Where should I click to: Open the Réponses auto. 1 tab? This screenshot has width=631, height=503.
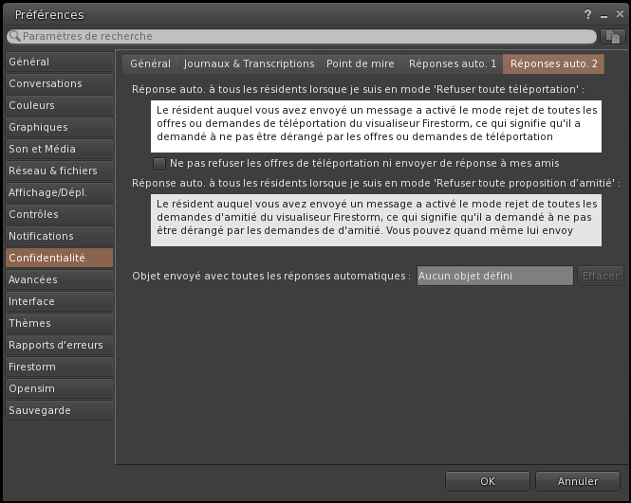pos(452,63)
